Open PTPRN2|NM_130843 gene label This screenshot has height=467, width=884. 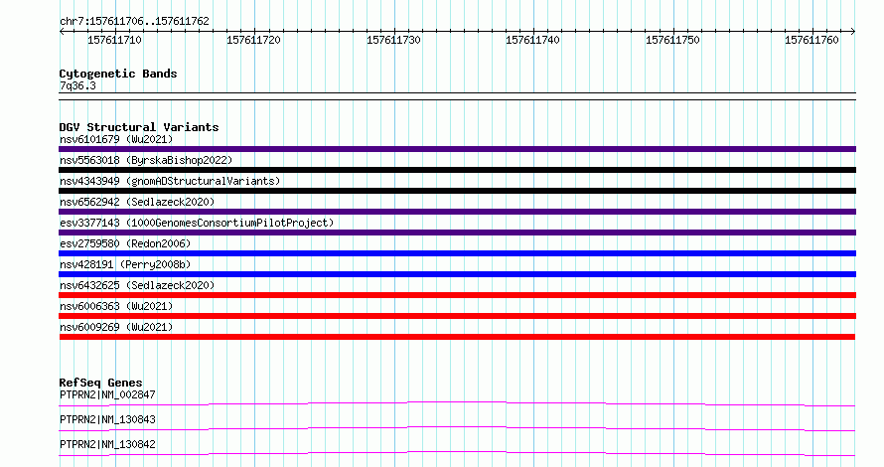[x=107, y=419]
